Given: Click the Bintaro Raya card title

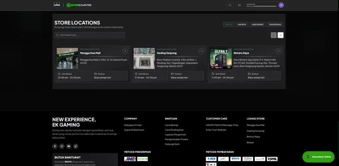Looking at the screenshot, I should pyautogui.click(x=241, y=53).
